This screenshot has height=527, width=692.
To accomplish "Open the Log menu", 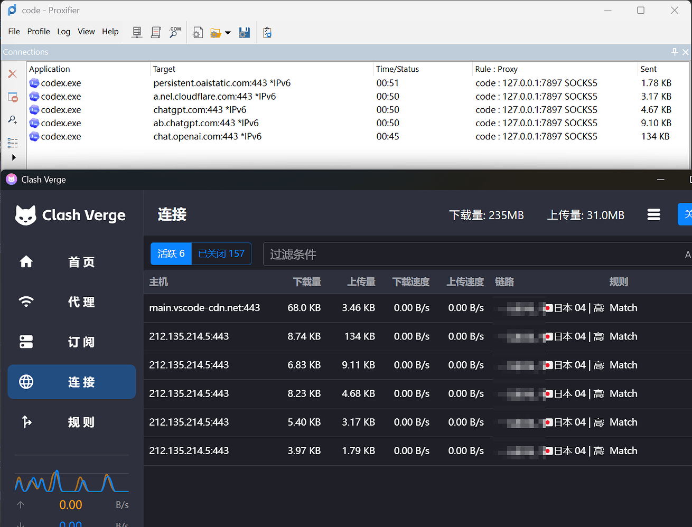I will (64, 32).
